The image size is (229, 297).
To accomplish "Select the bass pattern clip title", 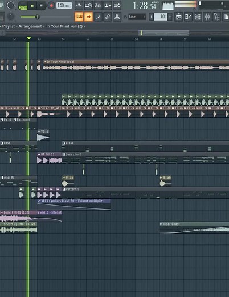I will 7,143.
